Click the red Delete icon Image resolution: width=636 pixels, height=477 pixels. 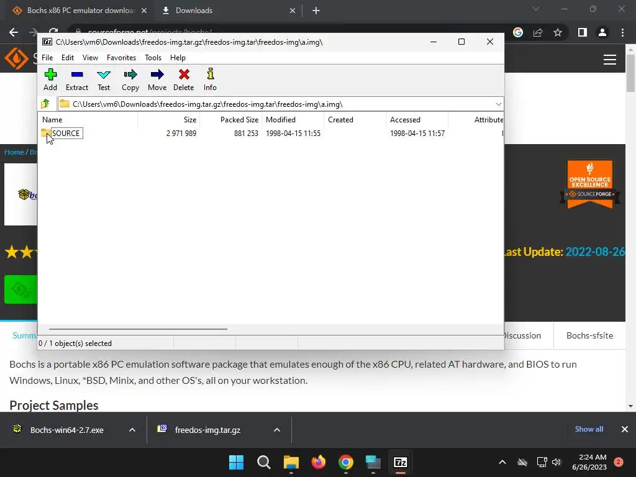[184, 79]
